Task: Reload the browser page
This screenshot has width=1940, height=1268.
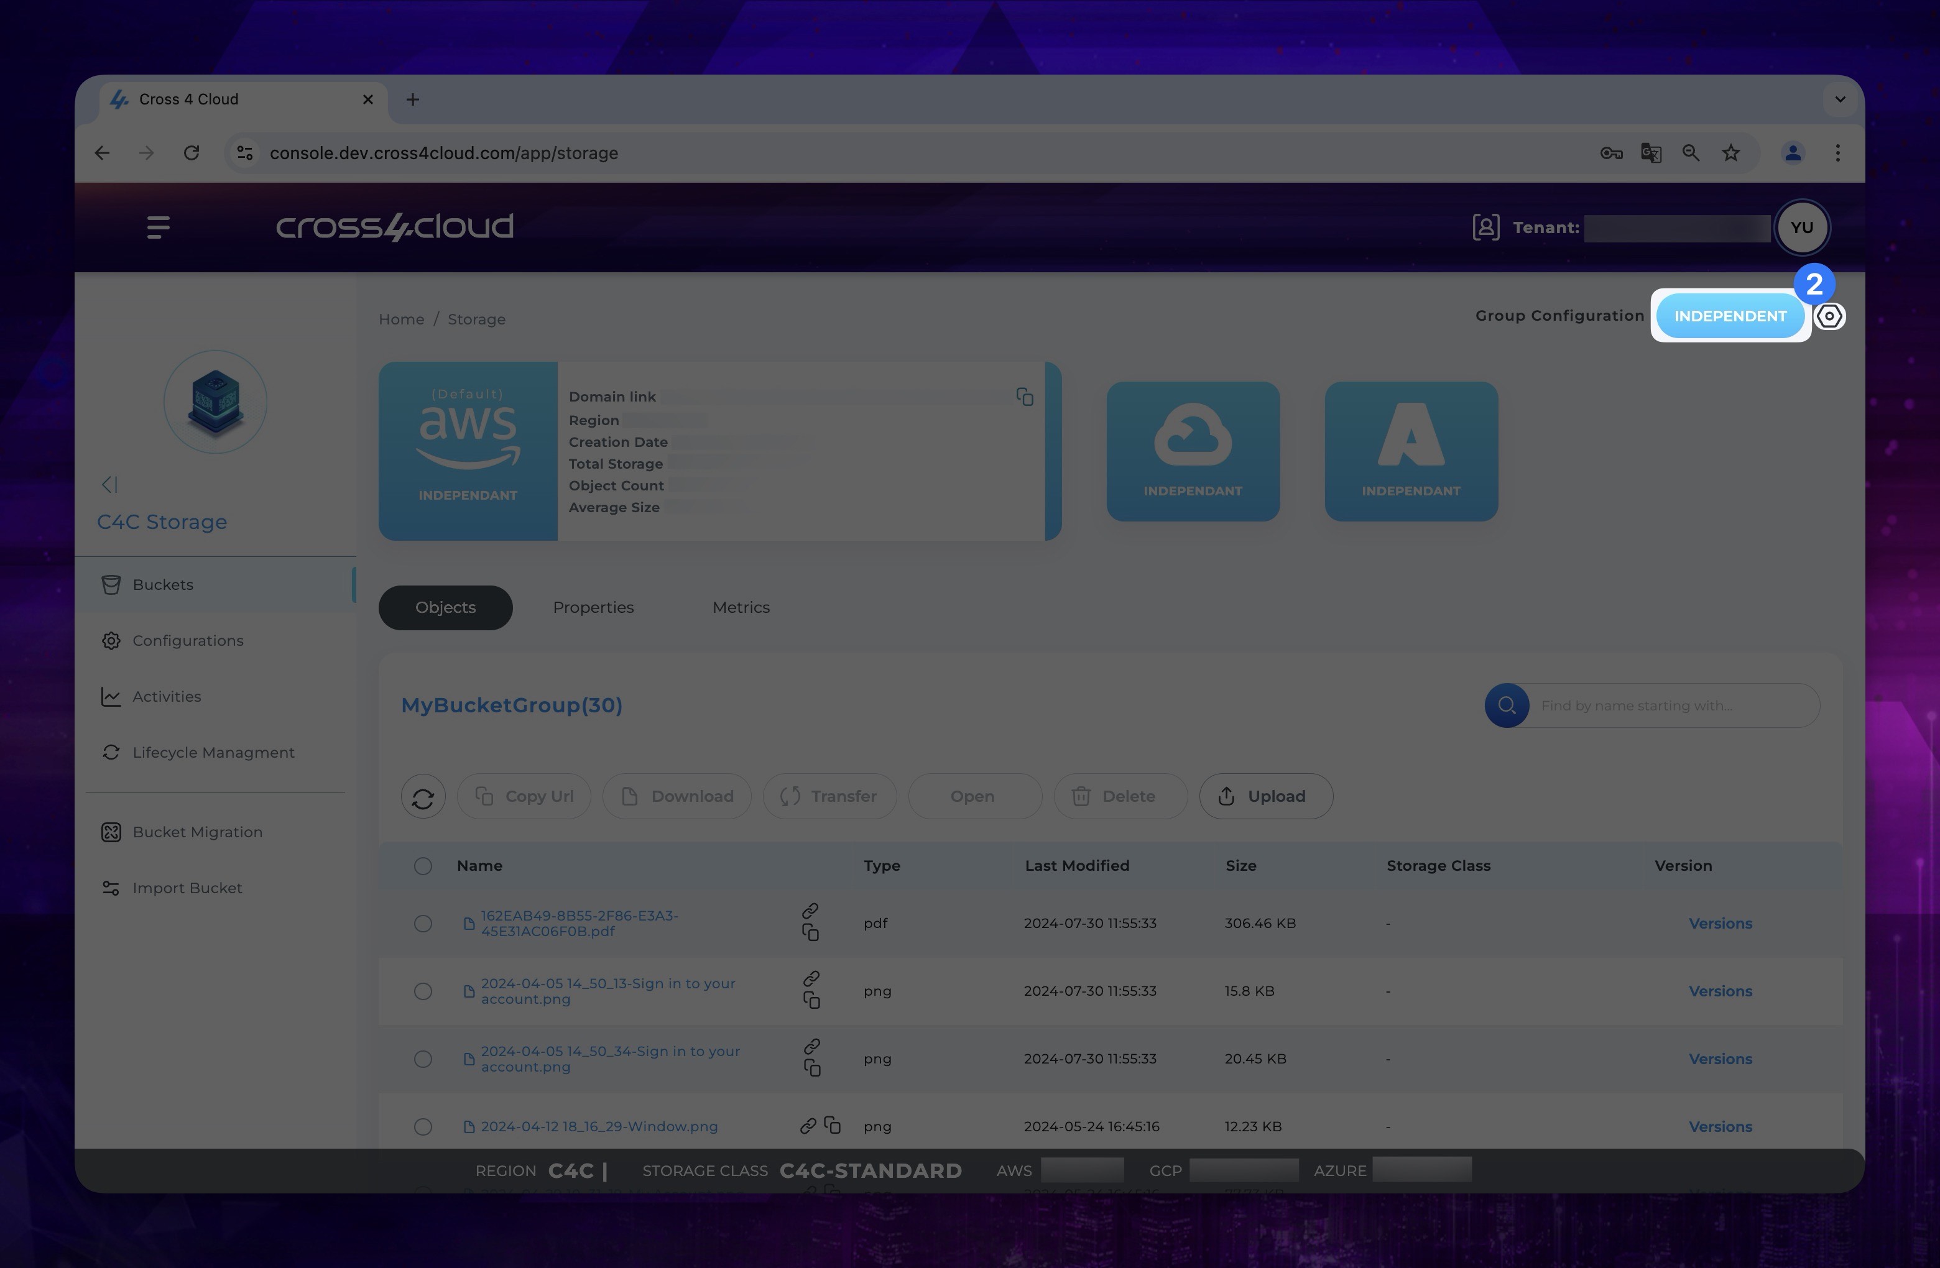Action: [x=192, y=153]
